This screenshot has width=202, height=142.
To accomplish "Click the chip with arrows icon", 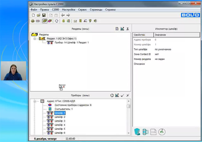I will click(x=145, y=131).
